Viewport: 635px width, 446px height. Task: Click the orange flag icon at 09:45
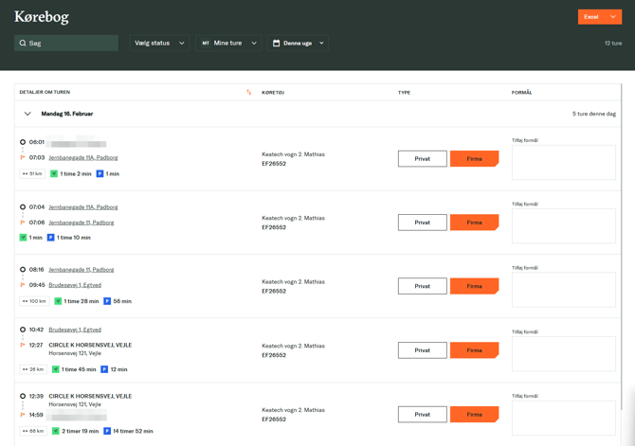click(x=23, y=285)
